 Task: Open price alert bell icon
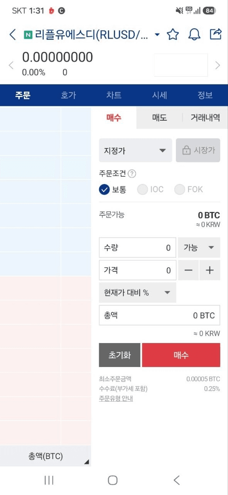coord(194,34)
